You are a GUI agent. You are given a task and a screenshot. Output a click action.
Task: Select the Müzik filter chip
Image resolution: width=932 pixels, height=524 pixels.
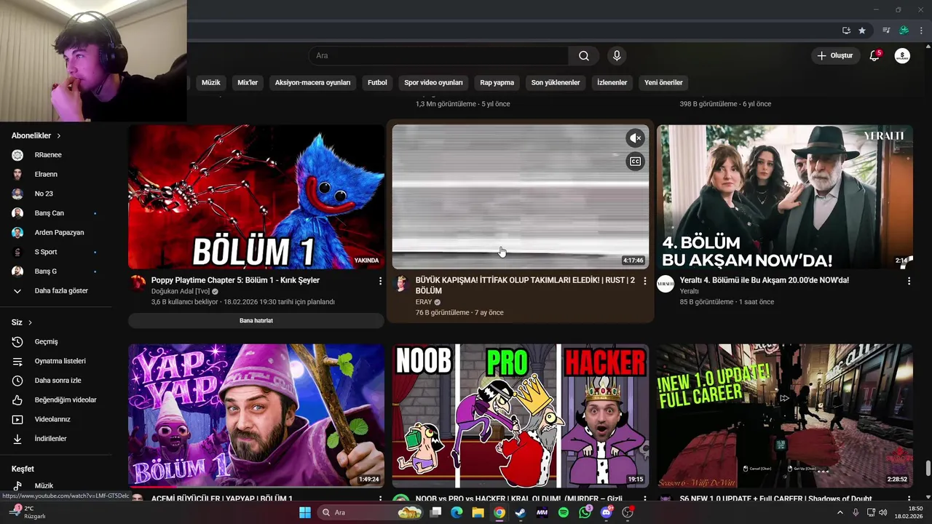tap(210, 82)
